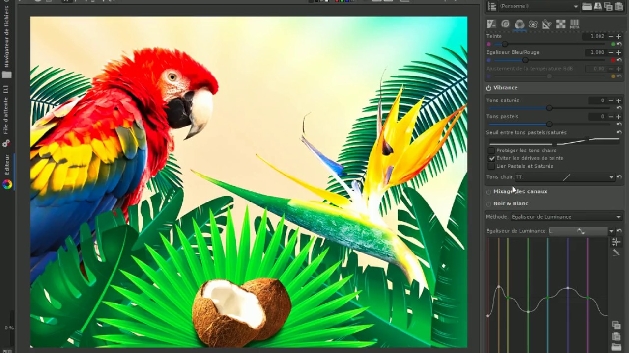Click the folder icon in left sidebar

(x=7, y=75)
